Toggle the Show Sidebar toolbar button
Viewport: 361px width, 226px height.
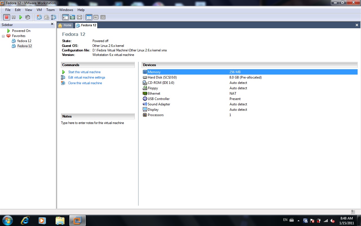pyautogui.click(x=65, y=17)
